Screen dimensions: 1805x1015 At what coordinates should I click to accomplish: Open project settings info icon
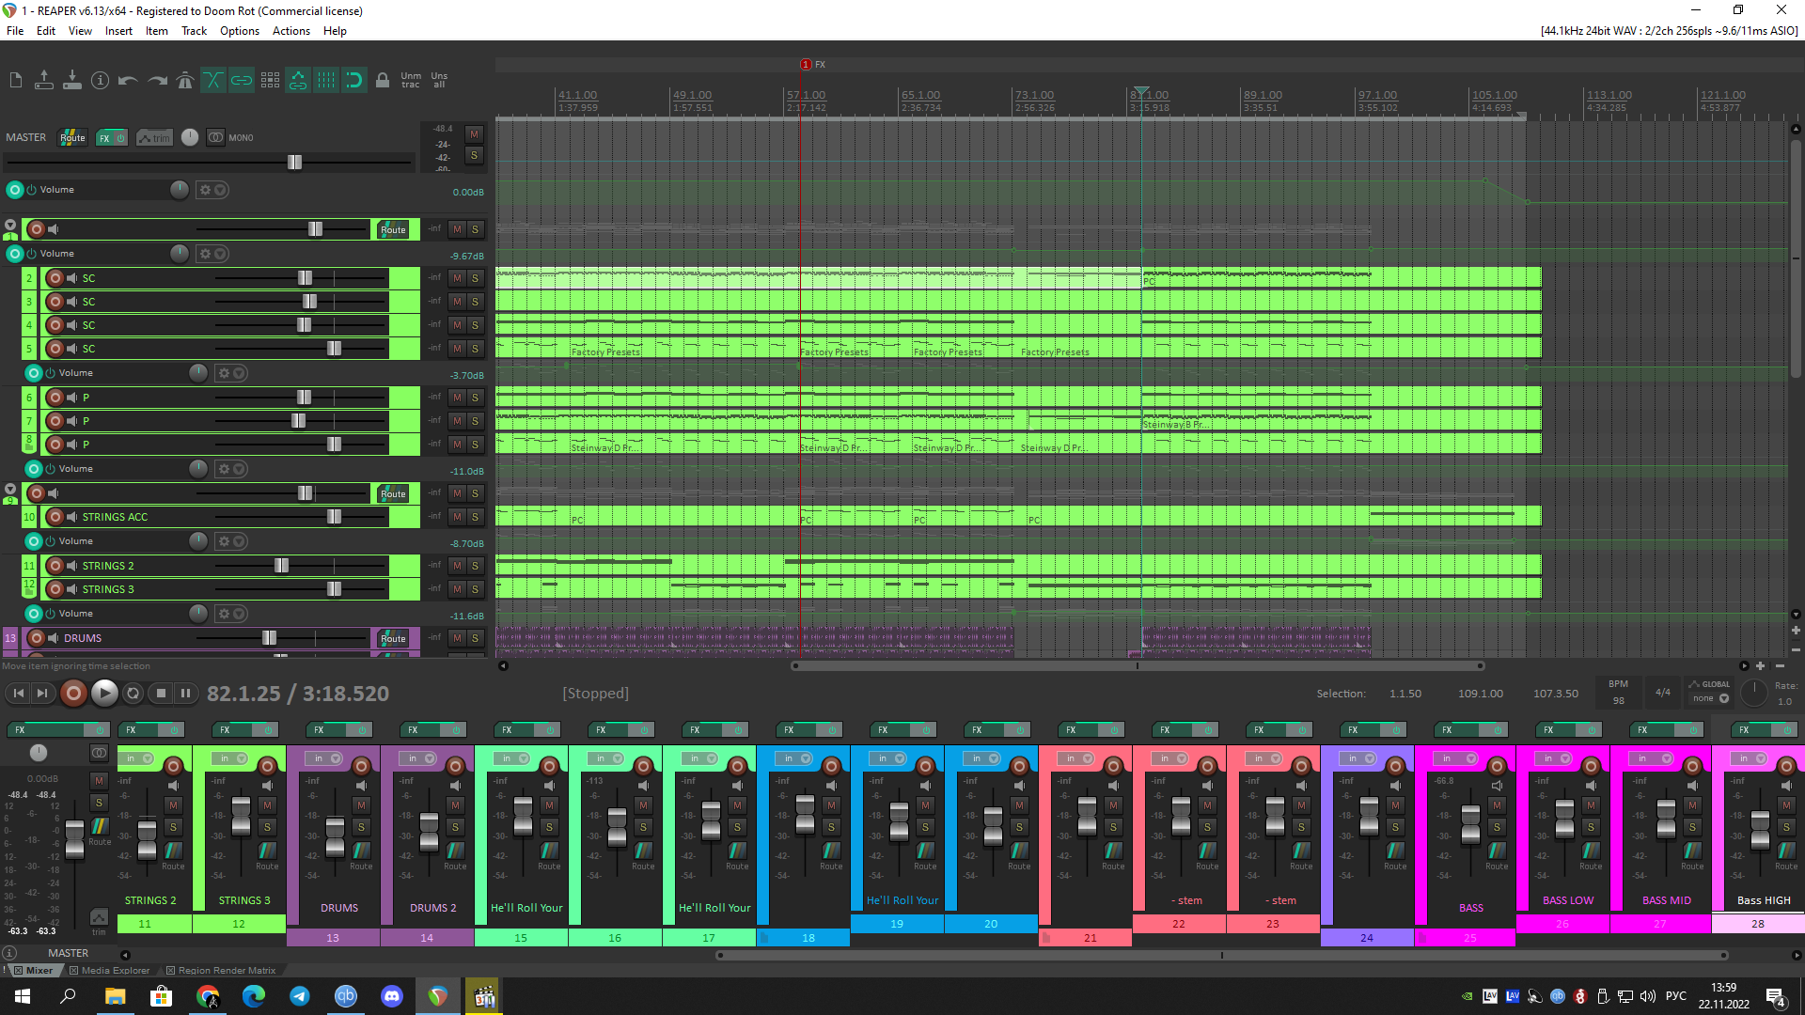[100, 81]
